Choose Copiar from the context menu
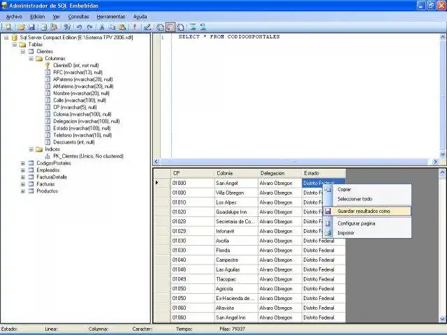 click(x=367, y=189)
